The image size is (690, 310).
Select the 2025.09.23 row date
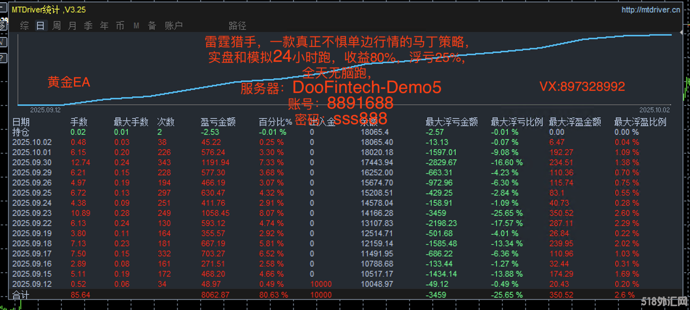[x=32, y=213]
